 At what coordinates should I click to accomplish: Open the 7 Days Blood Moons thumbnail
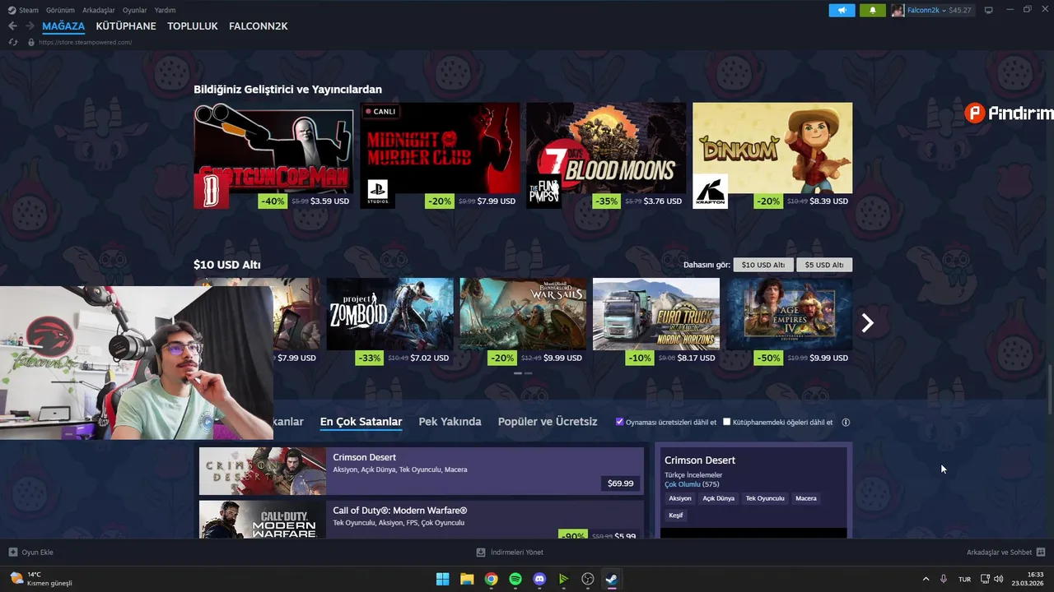[606, 148]
